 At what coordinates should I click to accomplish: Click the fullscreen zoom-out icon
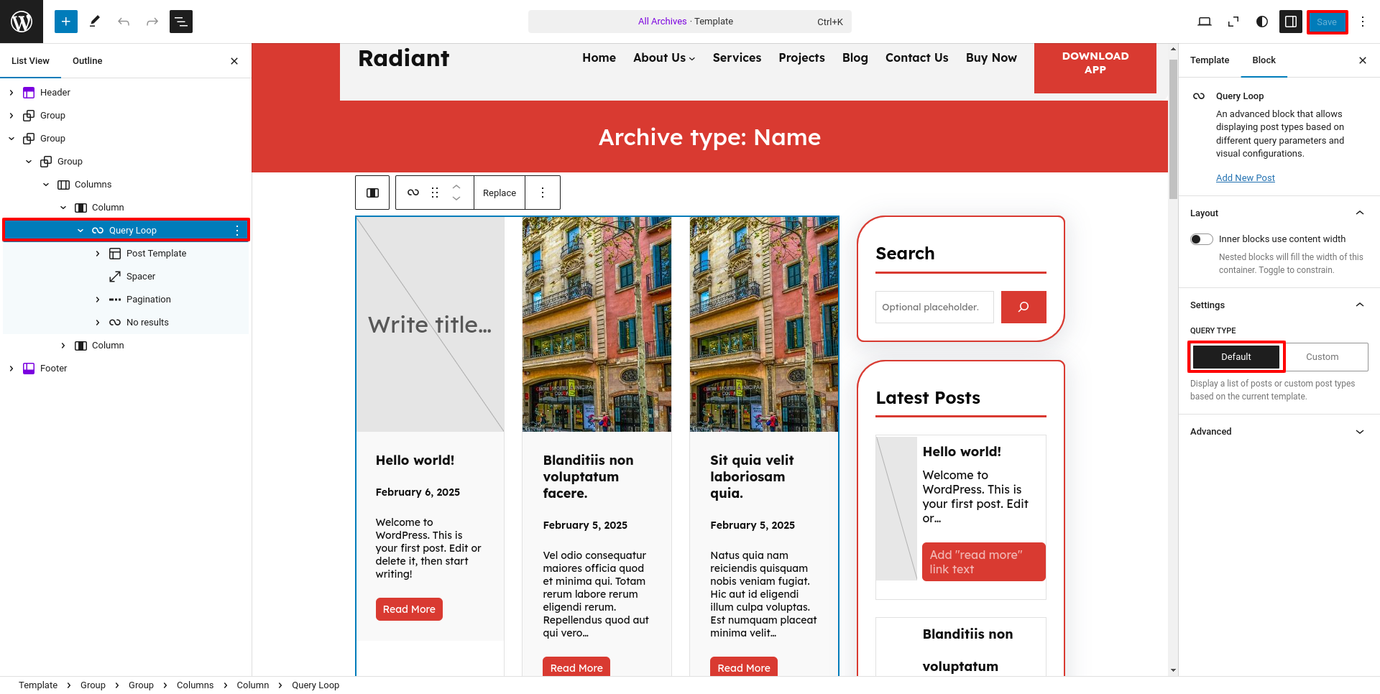[x=1233, y=22]
